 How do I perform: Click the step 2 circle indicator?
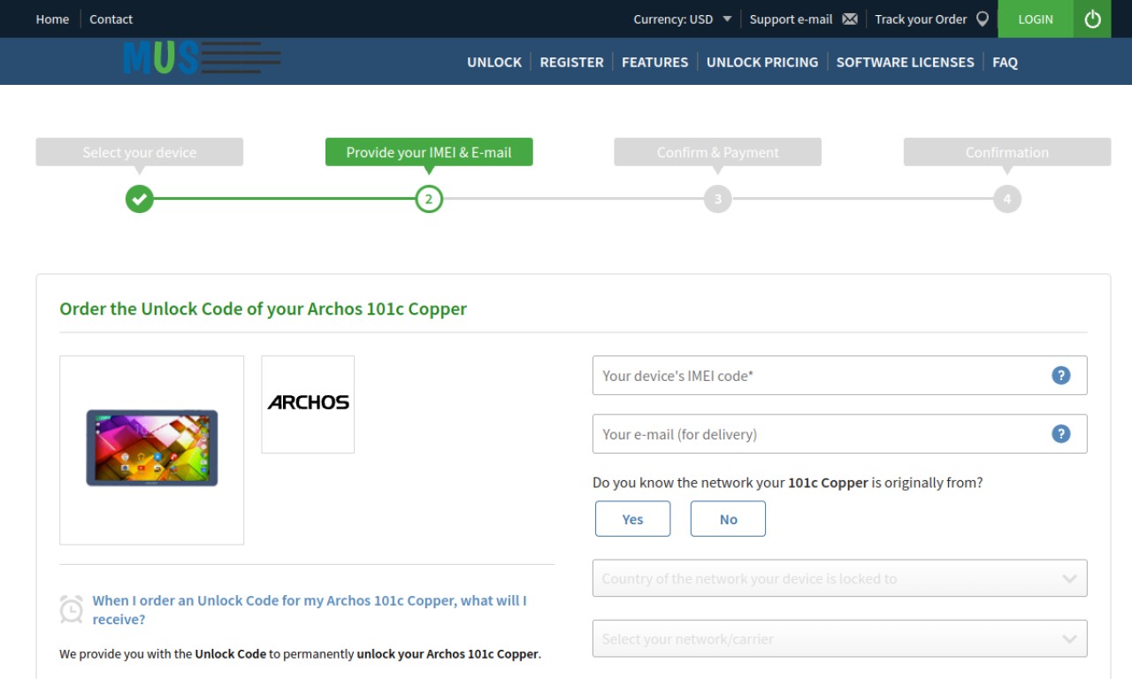[429, 199]
